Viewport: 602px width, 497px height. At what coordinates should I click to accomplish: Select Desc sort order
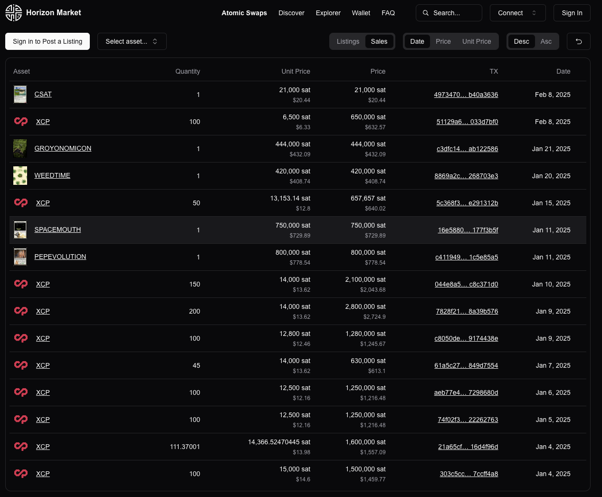pyautogui.click(x=521, y=41)
